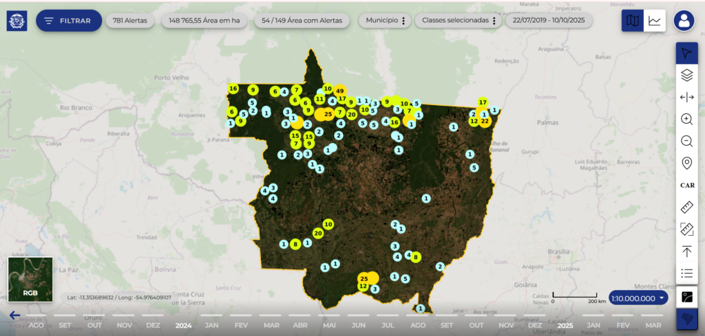Viewport: 705px width, 336px height.
Task: Open the Município options dropdown
Action: coord(386,21)
